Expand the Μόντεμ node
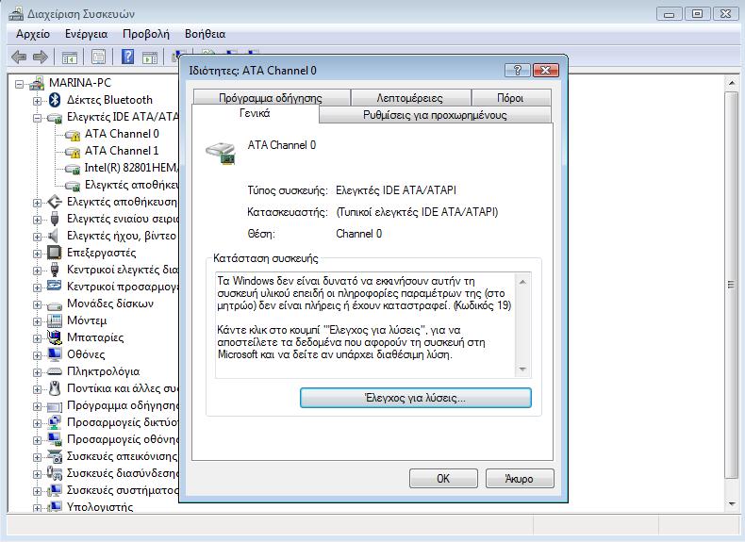The height and width of the screenshot is (542, 745). pyautogui.click(x=37, y=321)
